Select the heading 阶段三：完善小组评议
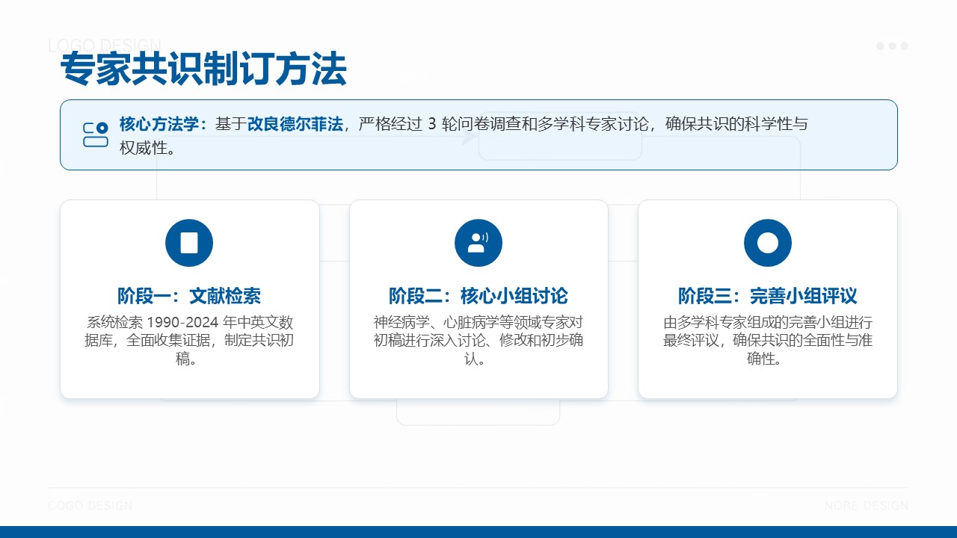 pyautogui.click(x=768, y=296)
